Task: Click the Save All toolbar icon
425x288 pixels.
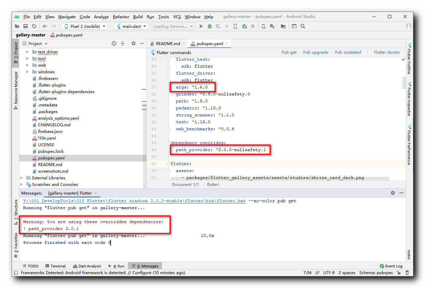Action: (26, 26)
